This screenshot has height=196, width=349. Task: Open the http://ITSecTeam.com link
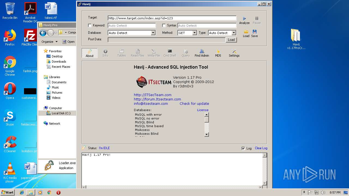click(153, 95)
